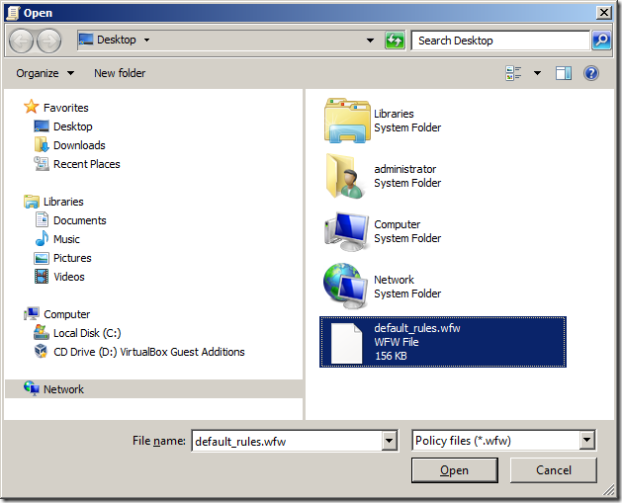Open the Organize menu
622x503 pixels.
click(44, 73)
